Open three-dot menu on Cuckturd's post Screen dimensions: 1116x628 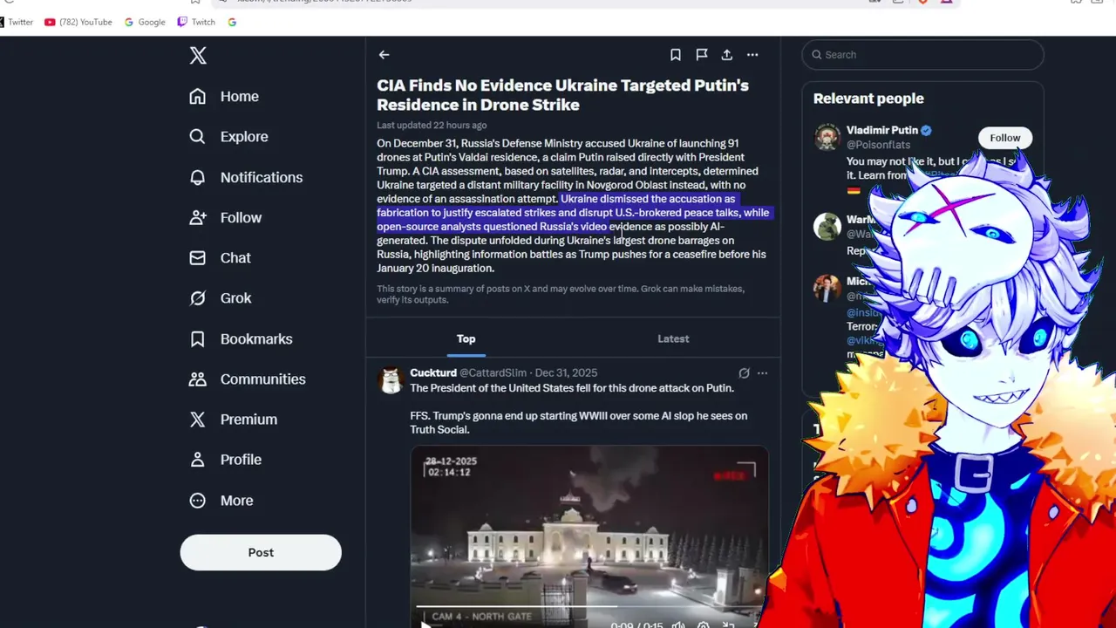763,373
